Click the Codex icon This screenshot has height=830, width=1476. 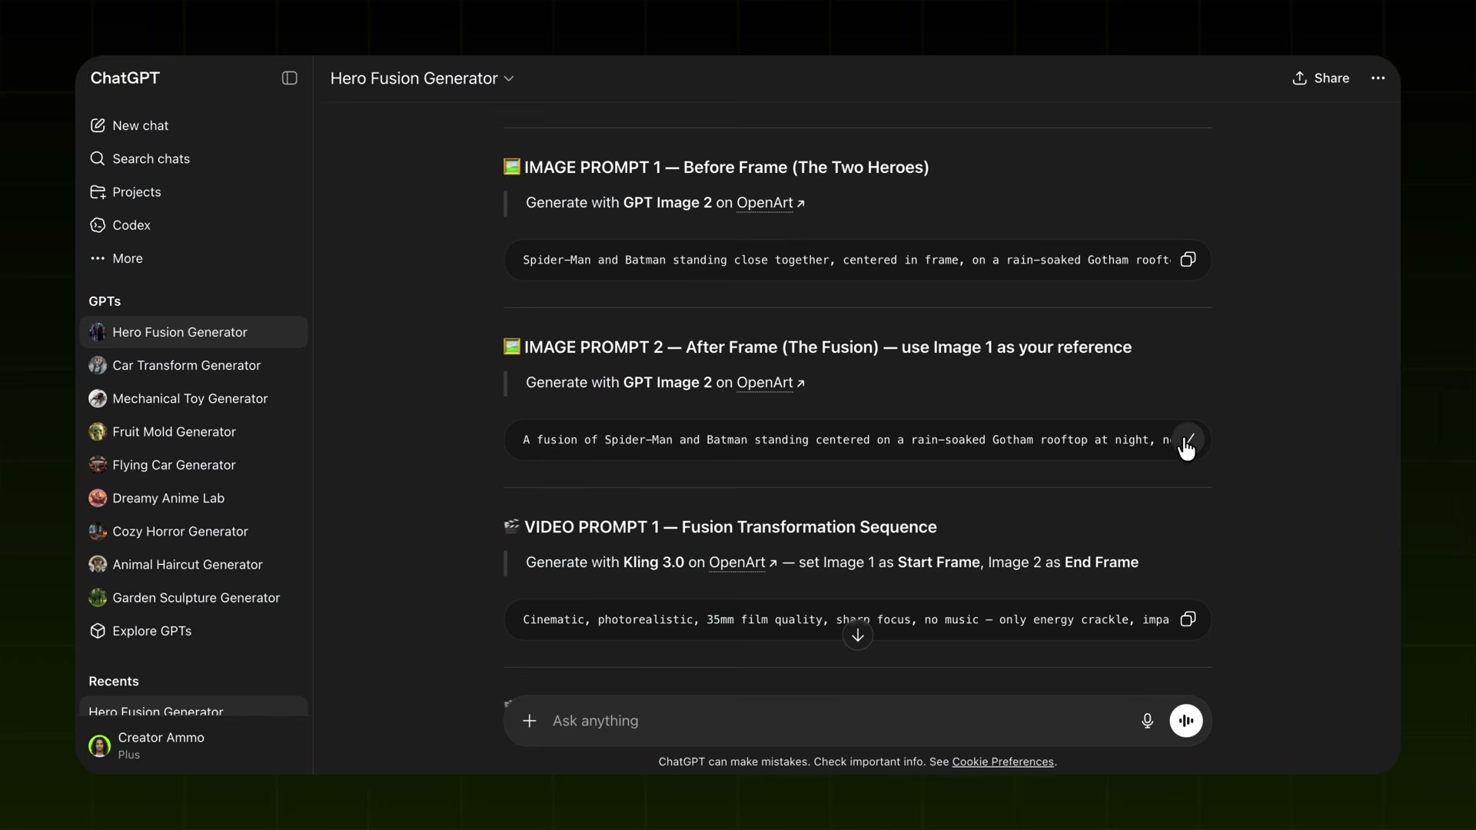[x=98, y=225]
